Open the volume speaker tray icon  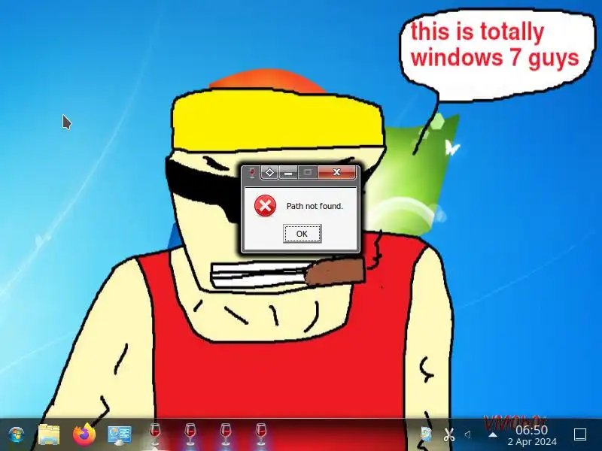point(467,434)
